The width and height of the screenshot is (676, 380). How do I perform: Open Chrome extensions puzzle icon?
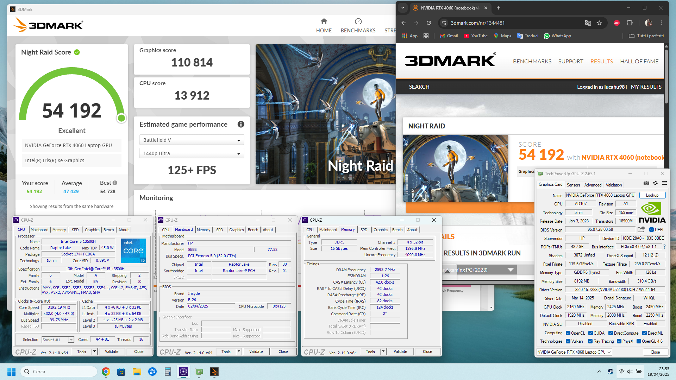(x=630, y=23)
